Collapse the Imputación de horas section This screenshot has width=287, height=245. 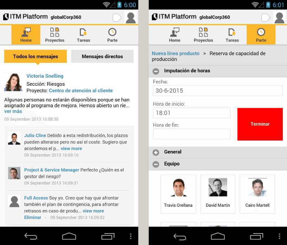pos(156,71)
